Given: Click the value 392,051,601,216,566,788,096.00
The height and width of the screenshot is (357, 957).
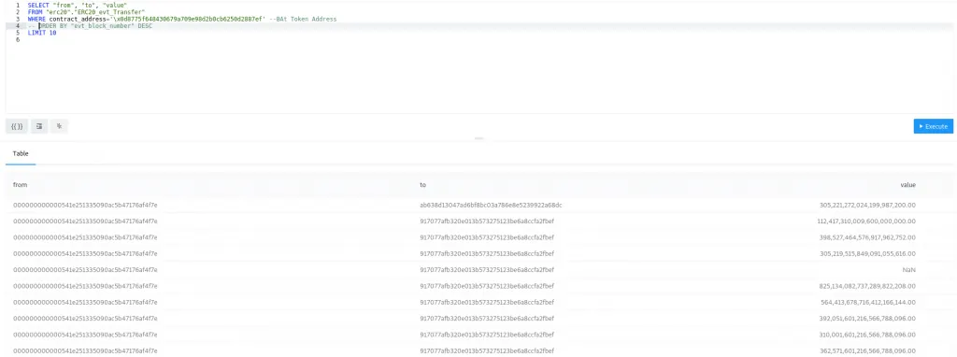Looking at the screenshot, I should 867,318.
